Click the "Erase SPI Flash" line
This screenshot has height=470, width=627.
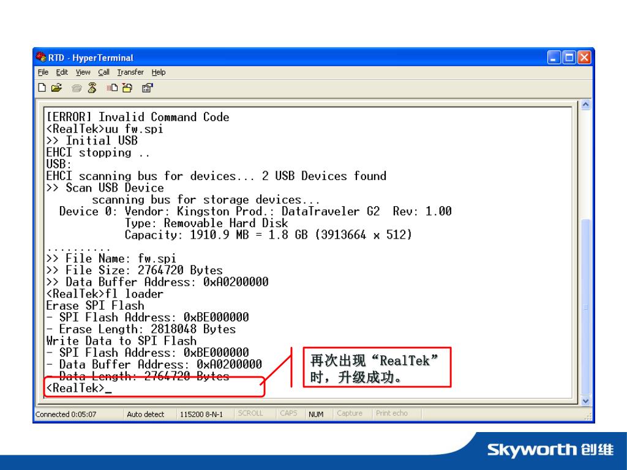tap(95, 306)
